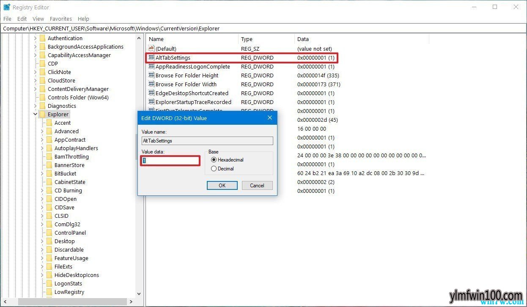Expand the AutoplayHandlers subkey
Image resolution: width=527 pixels, height=307 pixels.
[42, 148]
